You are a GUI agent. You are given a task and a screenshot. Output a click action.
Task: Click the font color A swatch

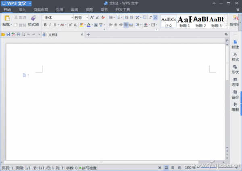(x=88, y=25)
